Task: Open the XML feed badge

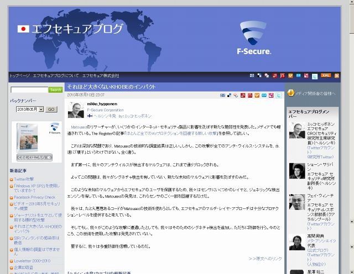Action: click(x=326, y=76)
